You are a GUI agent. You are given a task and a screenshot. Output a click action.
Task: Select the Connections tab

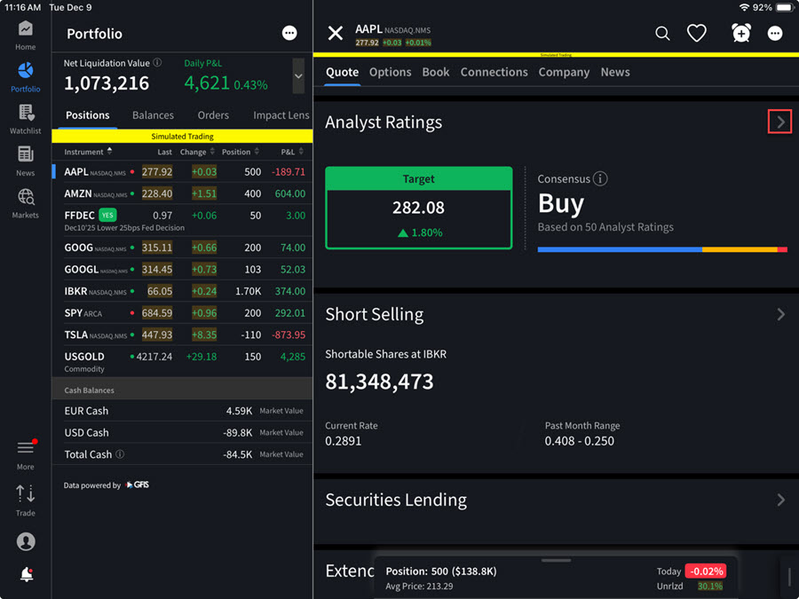(494, 73)
